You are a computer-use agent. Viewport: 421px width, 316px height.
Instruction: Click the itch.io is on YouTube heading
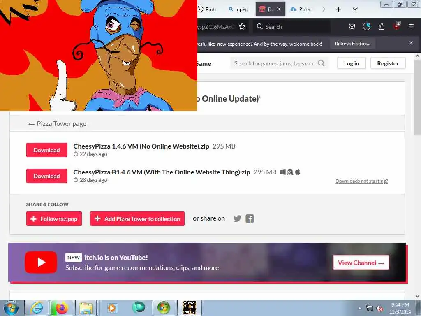(x=116, y=258)
